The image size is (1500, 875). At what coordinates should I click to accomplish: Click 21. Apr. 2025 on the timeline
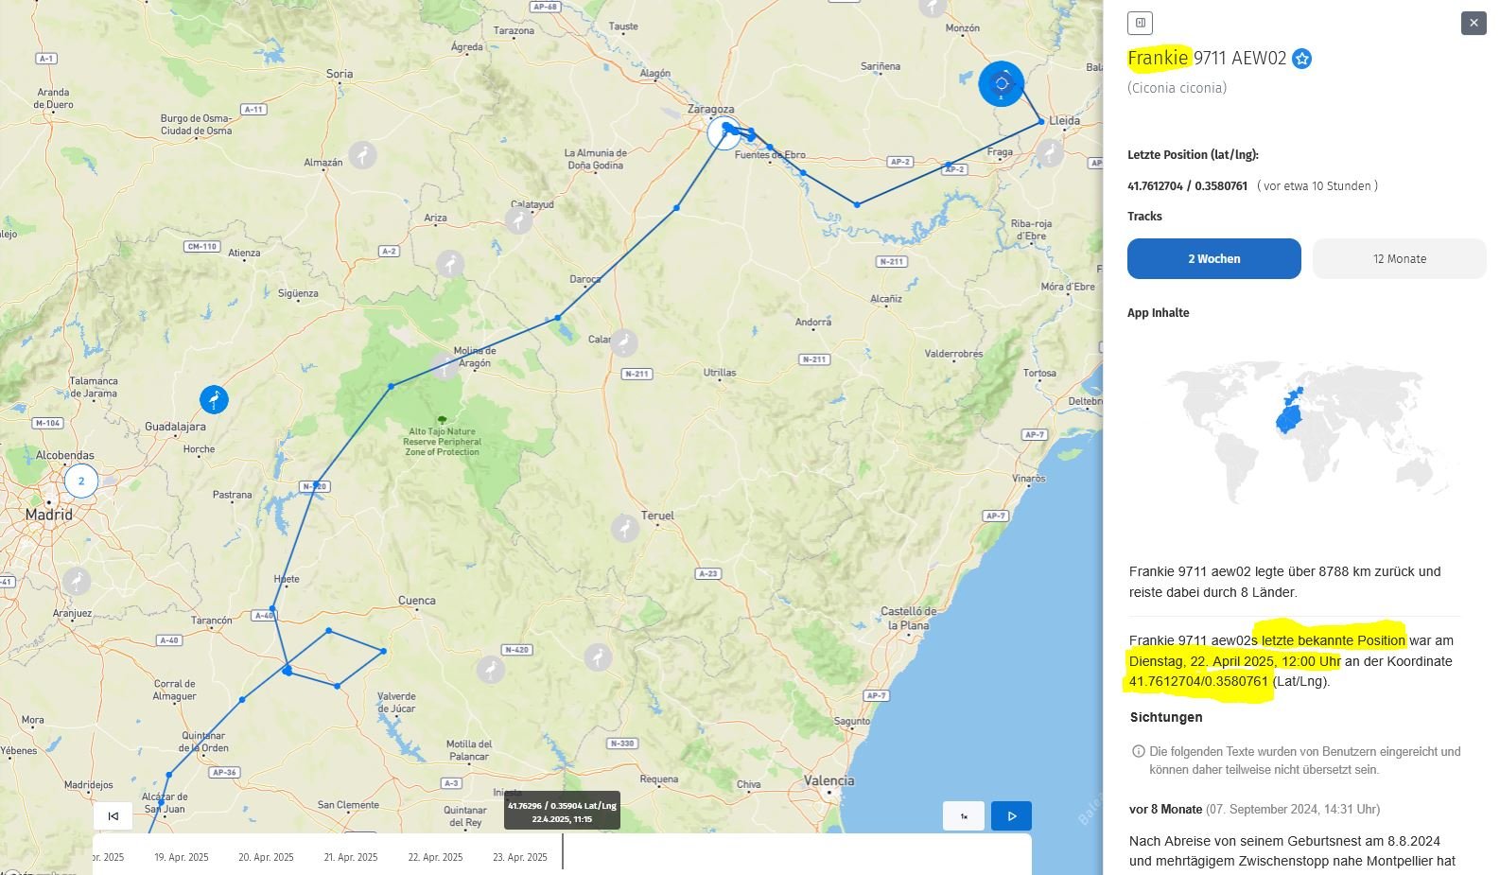(x=350, y=857)
